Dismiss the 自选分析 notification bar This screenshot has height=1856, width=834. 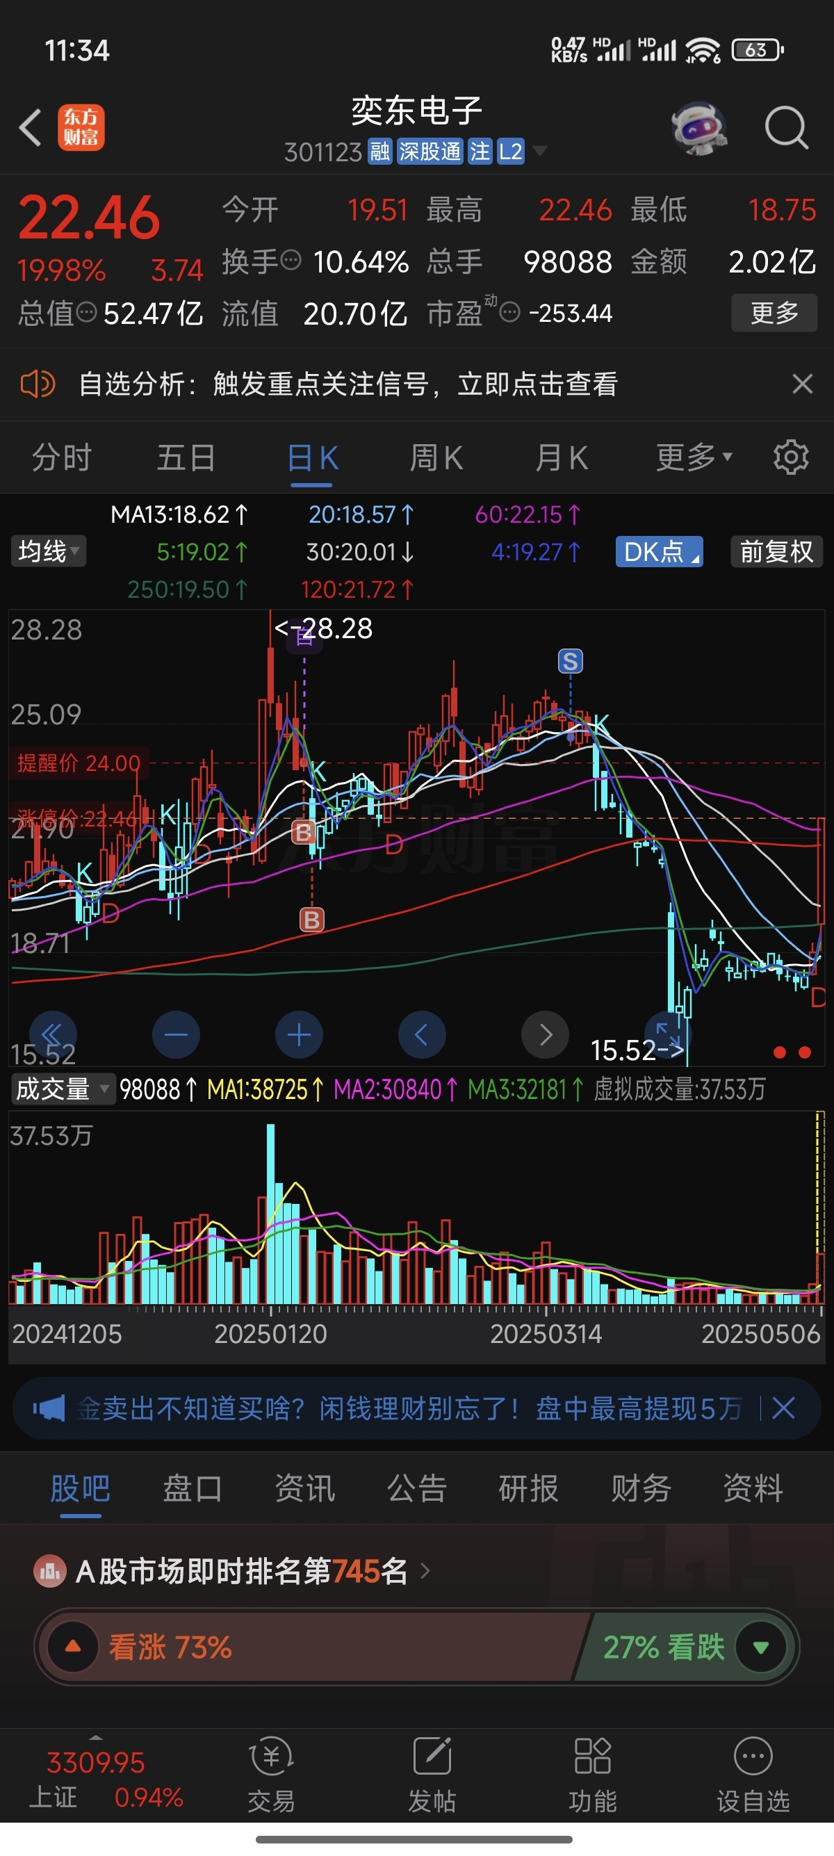coord(802,384)
